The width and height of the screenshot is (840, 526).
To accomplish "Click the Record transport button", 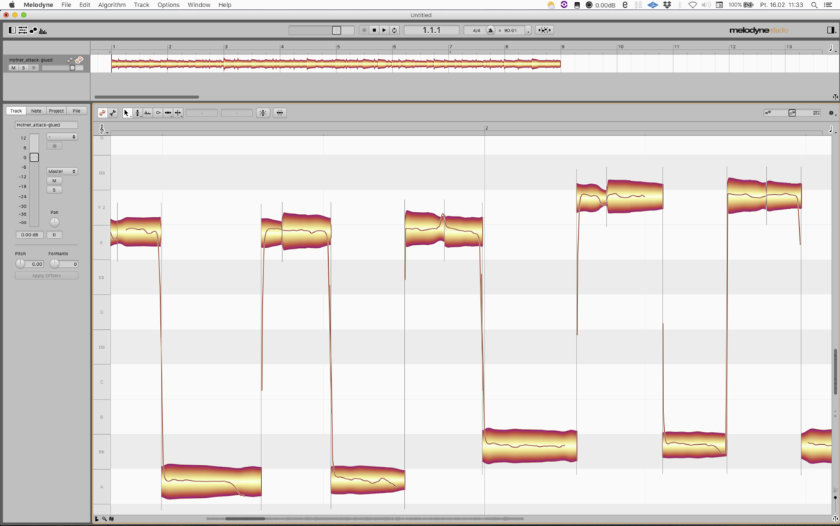I will [364, 31].
